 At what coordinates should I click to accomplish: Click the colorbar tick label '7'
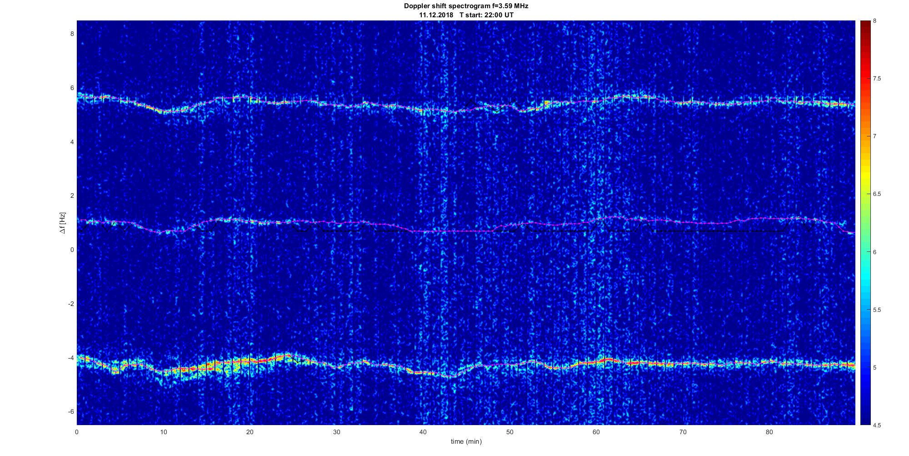pyautogui.click(x=874, y=136)
